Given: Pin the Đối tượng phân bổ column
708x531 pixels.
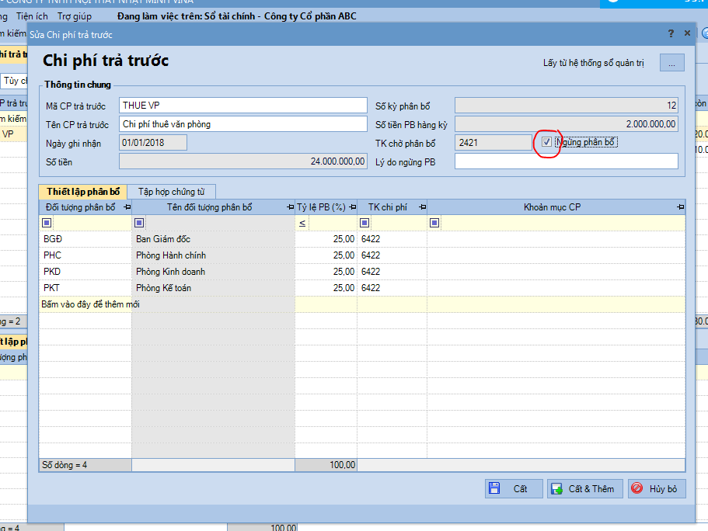Looking at the screenshot, I should point(127,207).
